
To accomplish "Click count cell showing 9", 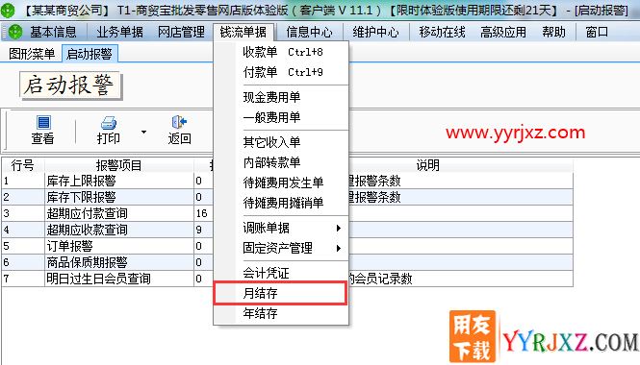I will 204,230.
